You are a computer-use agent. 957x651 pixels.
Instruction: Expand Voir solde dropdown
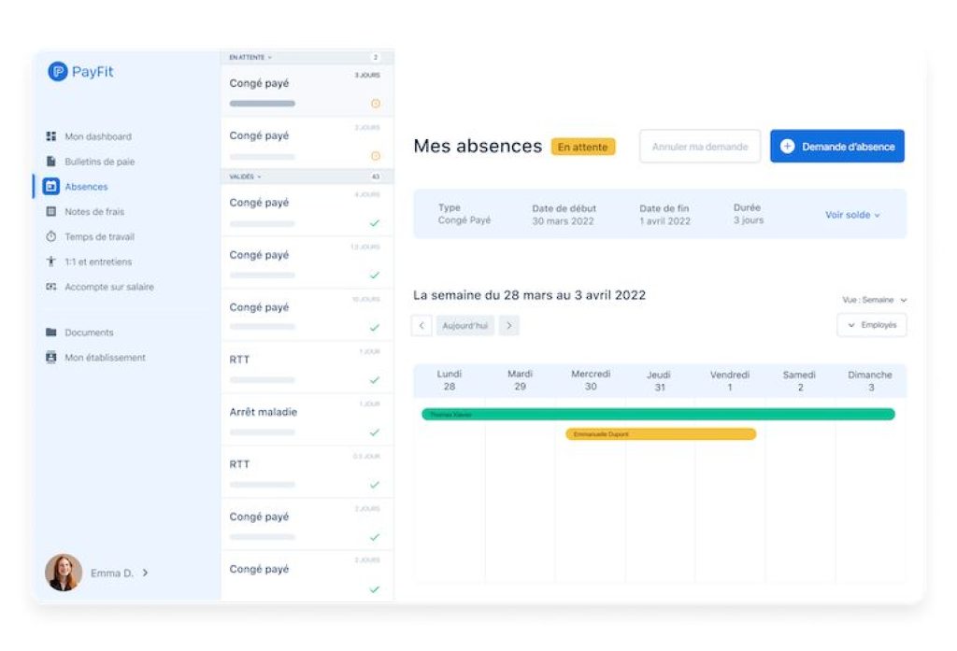coord(852,215)
